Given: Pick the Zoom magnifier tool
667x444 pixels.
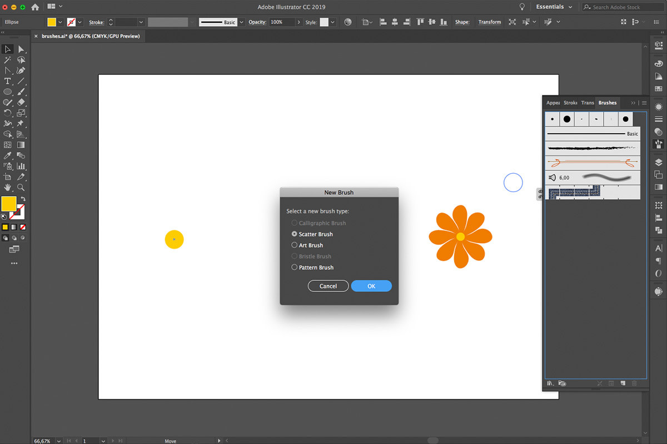Looking at the screenshot, I should point(21,188).
